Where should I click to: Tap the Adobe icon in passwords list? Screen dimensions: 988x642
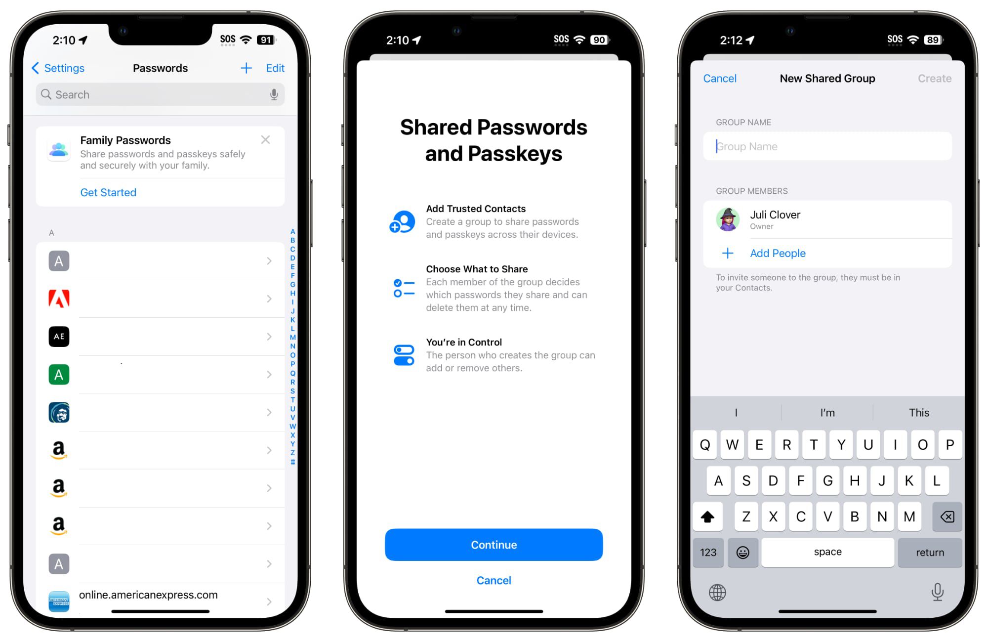tap(59, 299)
